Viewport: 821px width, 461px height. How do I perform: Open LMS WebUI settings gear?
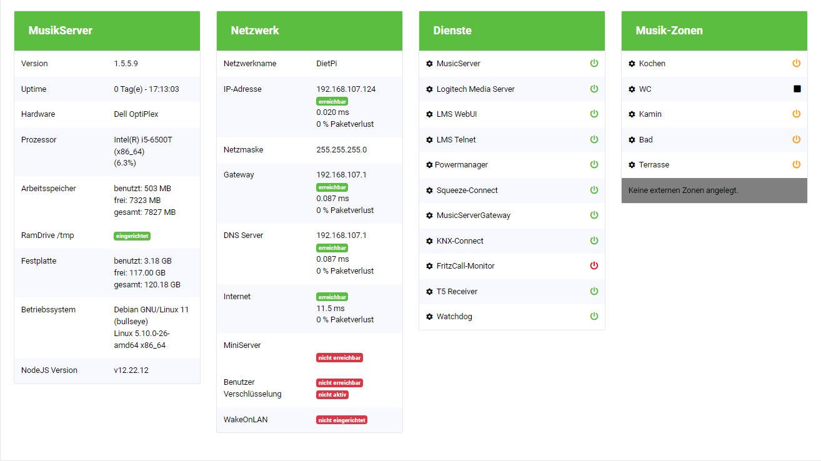[x=429, y=114]
